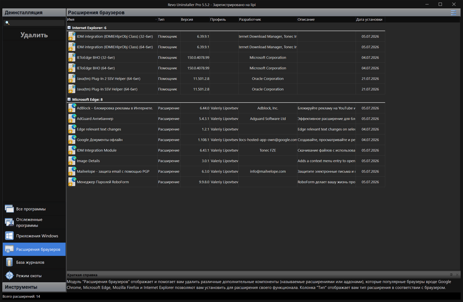Collapse the Internet Explorer: 6 group

(x=69, y=28)
